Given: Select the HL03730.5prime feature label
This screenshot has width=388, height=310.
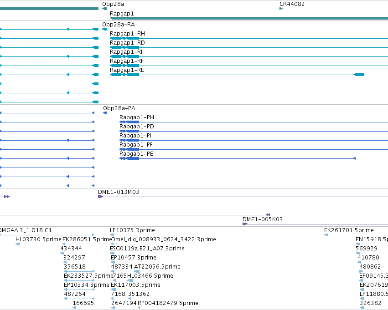Looking at the screenshot, I should pyautogui.click(x=38, y=239).
